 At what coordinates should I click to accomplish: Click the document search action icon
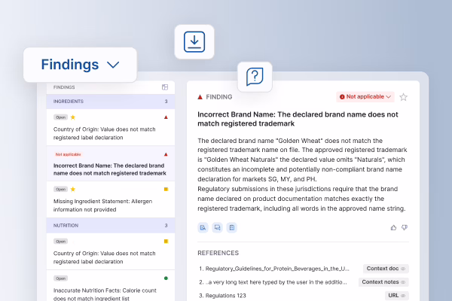(203, 227)
